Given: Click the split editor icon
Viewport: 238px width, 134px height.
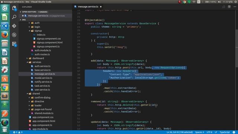Looking at the screenshot, I should [x=229, y=7].
